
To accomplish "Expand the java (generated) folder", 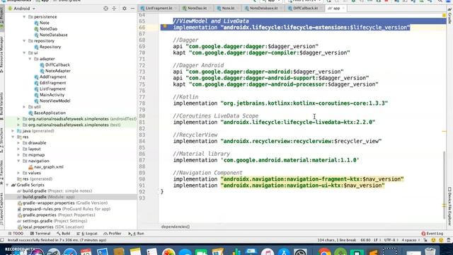I will point(13,131).
